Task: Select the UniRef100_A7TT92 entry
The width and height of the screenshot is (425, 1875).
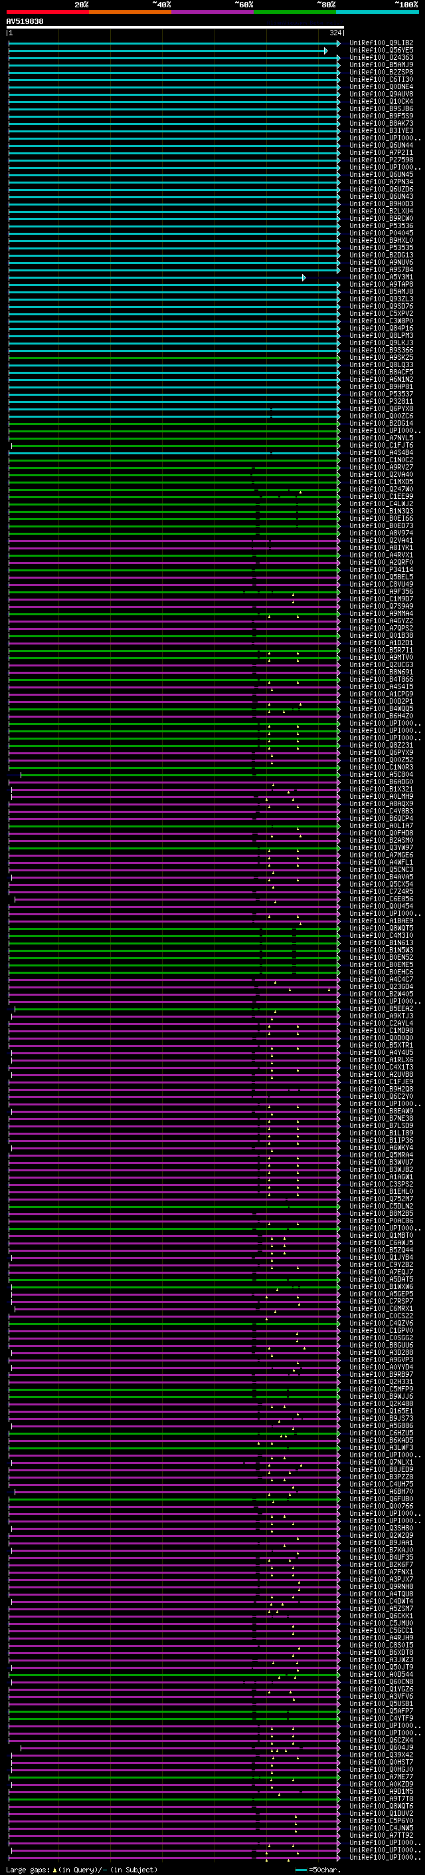Action: 381,1835
